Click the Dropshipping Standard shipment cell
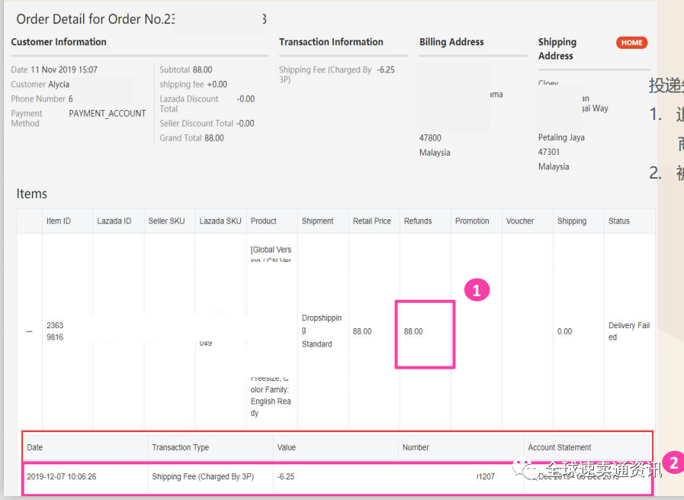Viewport: 684px width, 500px height. click(322, 331)
